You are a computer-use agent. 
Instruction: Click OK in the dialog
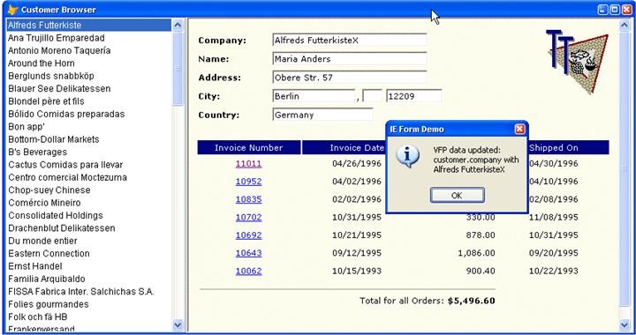tap(458, 196)
